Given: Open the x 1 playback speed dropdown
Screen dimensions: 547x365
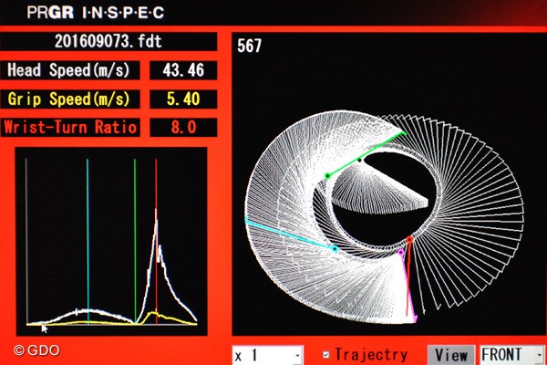Looking at the screenshot, I should coord(267,354).
